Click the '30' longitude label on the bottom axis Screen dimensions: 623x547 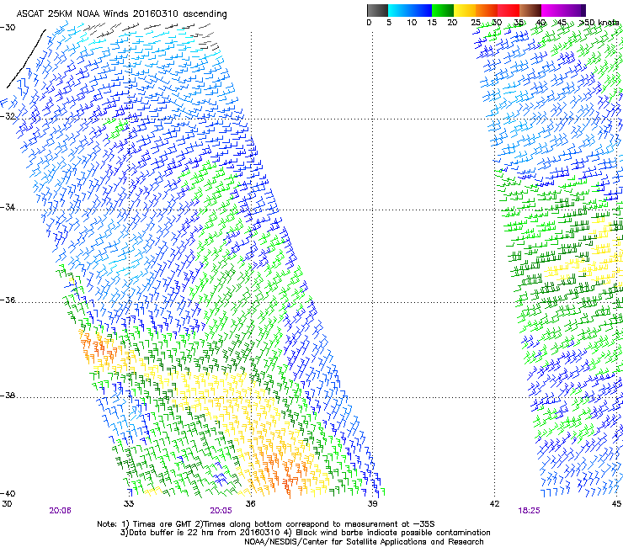coord(7,504)
